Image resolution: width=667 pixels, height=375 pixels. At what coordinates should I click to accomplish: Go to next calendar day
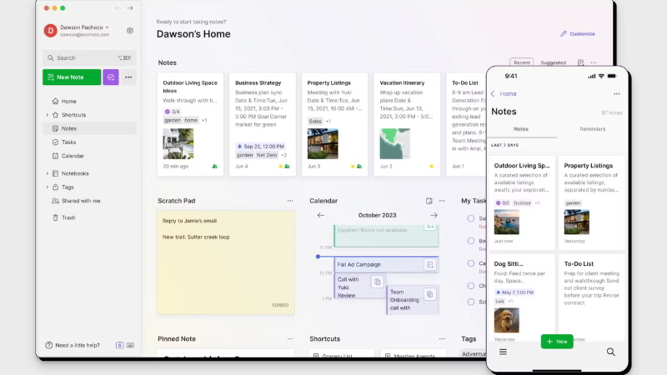point(434,215)
